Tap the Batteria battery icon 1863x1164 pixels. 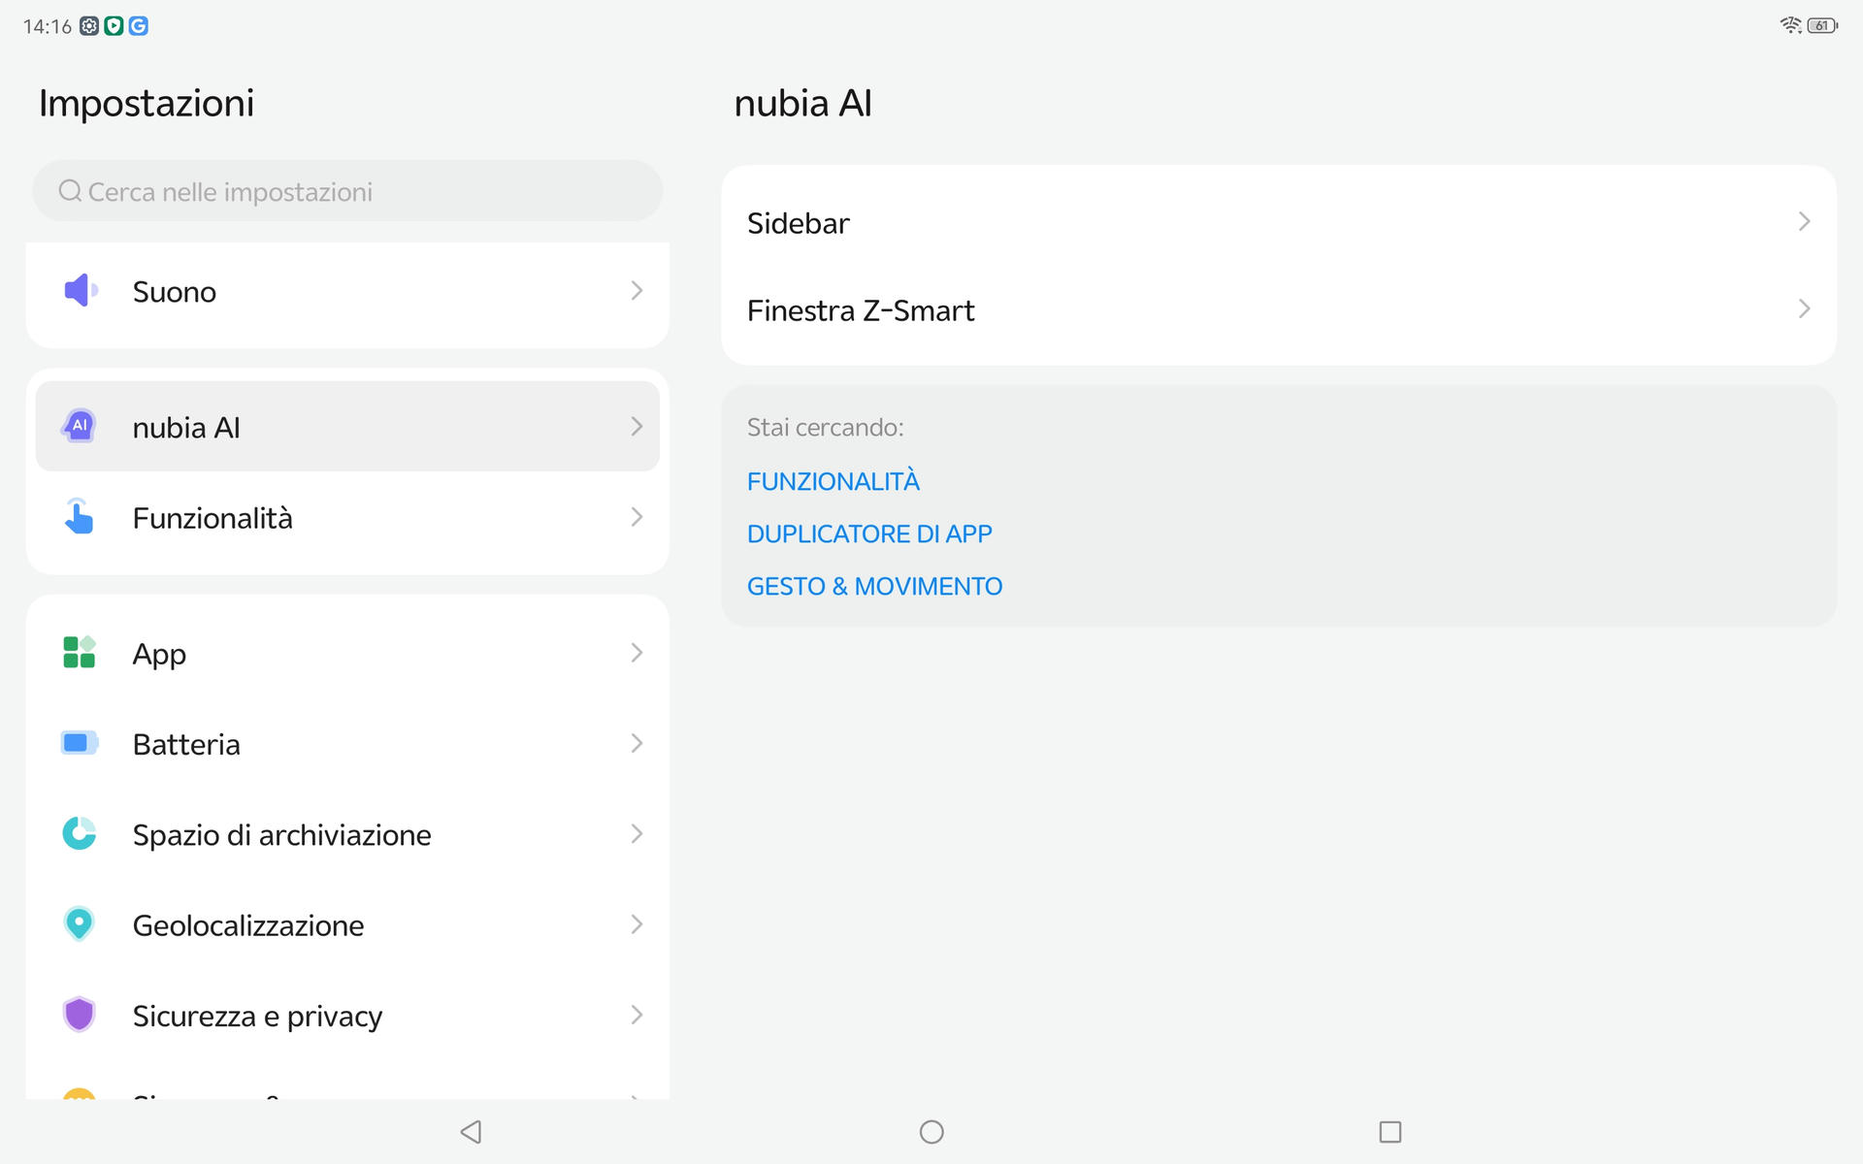pos(80,743)
